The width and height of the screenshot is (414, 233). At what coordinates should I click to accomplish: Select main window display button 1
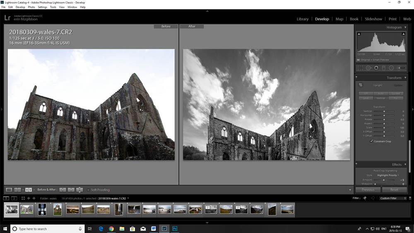pos(6,198)
